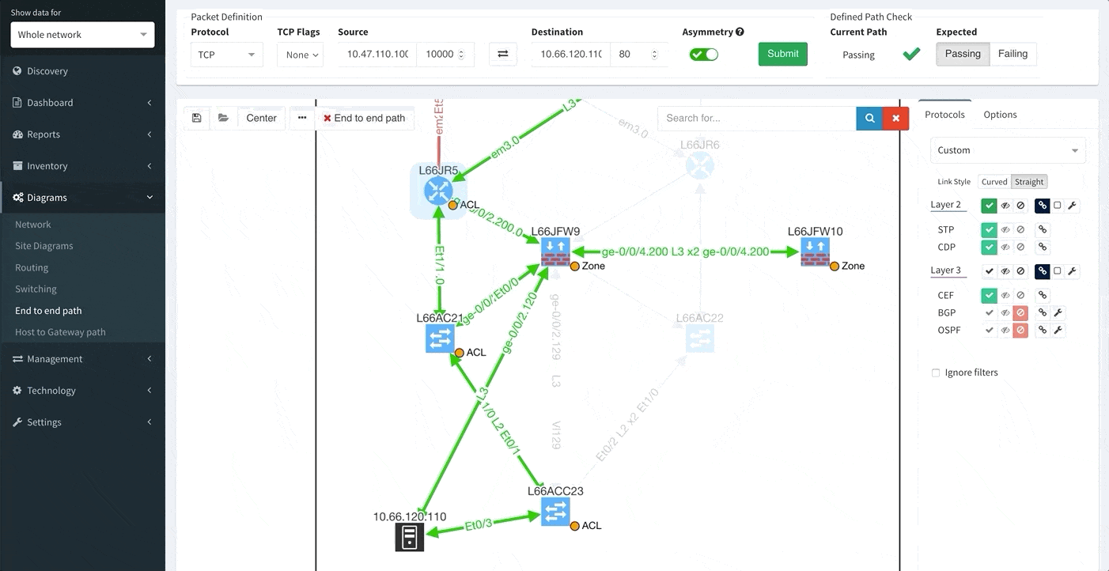Click the Asymmetry help question mark

[740, 32]
